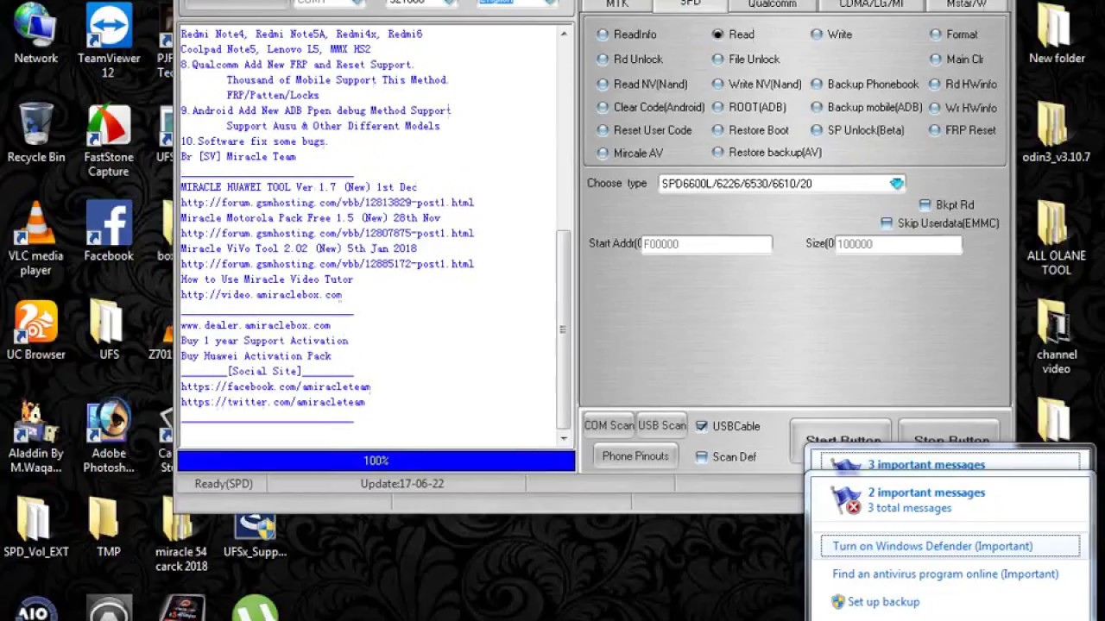Select the Read radio option

(718, 34)
